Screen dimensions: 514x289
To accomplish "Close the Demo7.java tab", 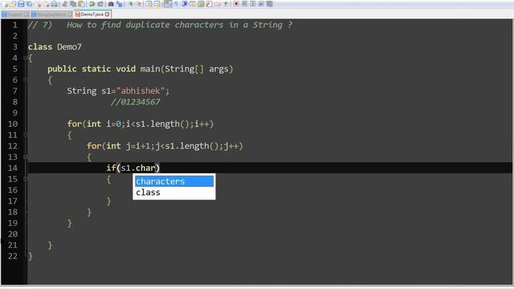I will (107, 14).
